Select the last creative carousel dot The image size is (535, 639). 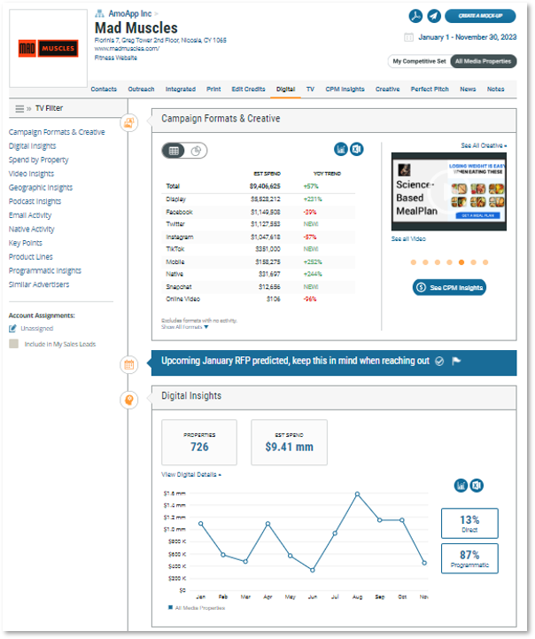point(485,263)
